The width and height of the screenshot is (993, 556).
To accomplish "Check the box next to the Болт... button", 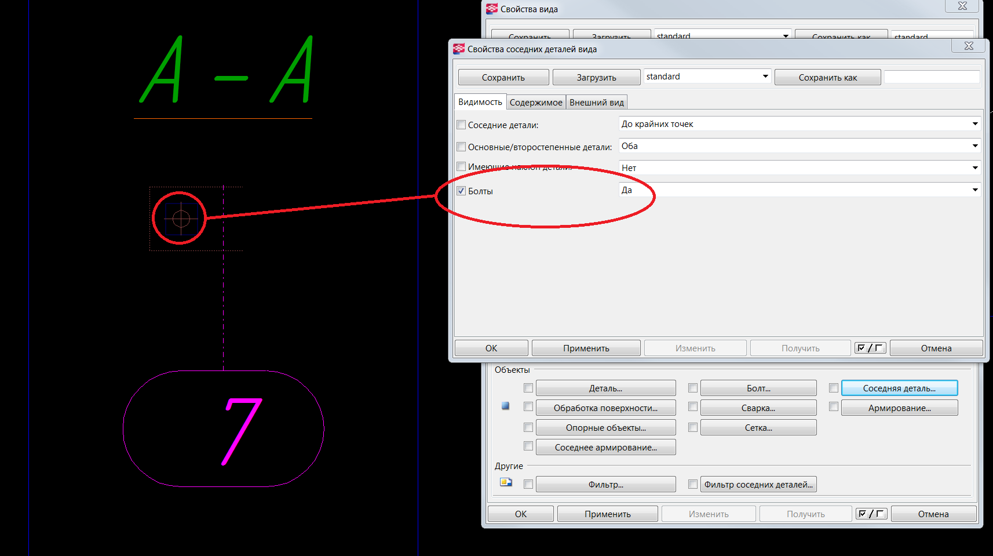I will click(693, 388).
